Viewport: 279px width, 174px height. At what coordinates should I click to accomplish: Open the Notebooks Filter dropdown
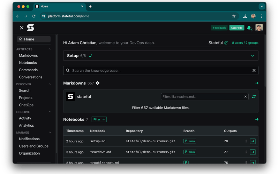tap(99, 119)
